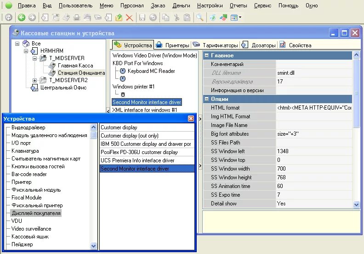Select Фискальный принтер device category
The width and height of the screenshot is (364, 254).
tap(37, 205)
